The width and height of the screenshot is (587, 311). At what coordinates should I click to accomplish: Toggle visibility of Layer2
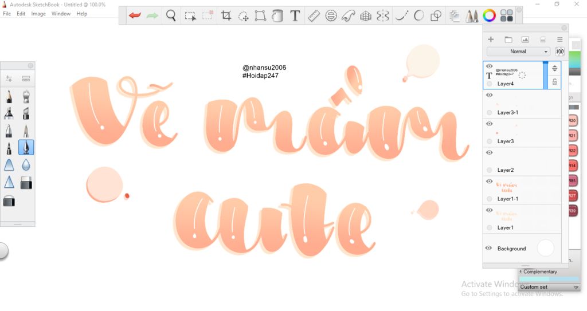(489, 153)
